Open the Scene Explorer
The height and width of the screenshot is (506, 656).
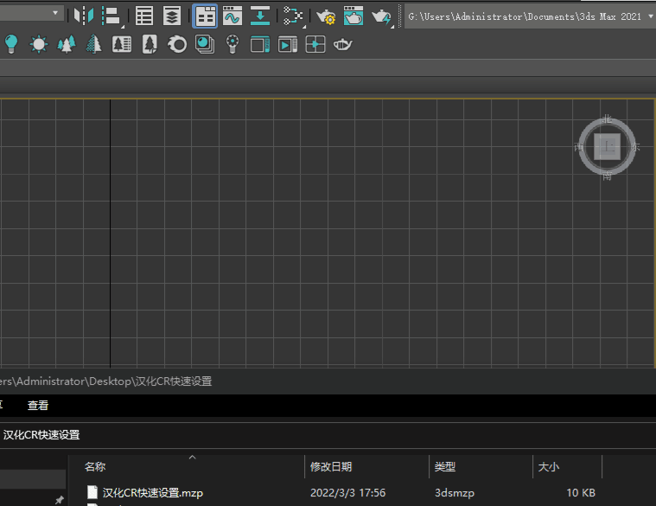144,16
